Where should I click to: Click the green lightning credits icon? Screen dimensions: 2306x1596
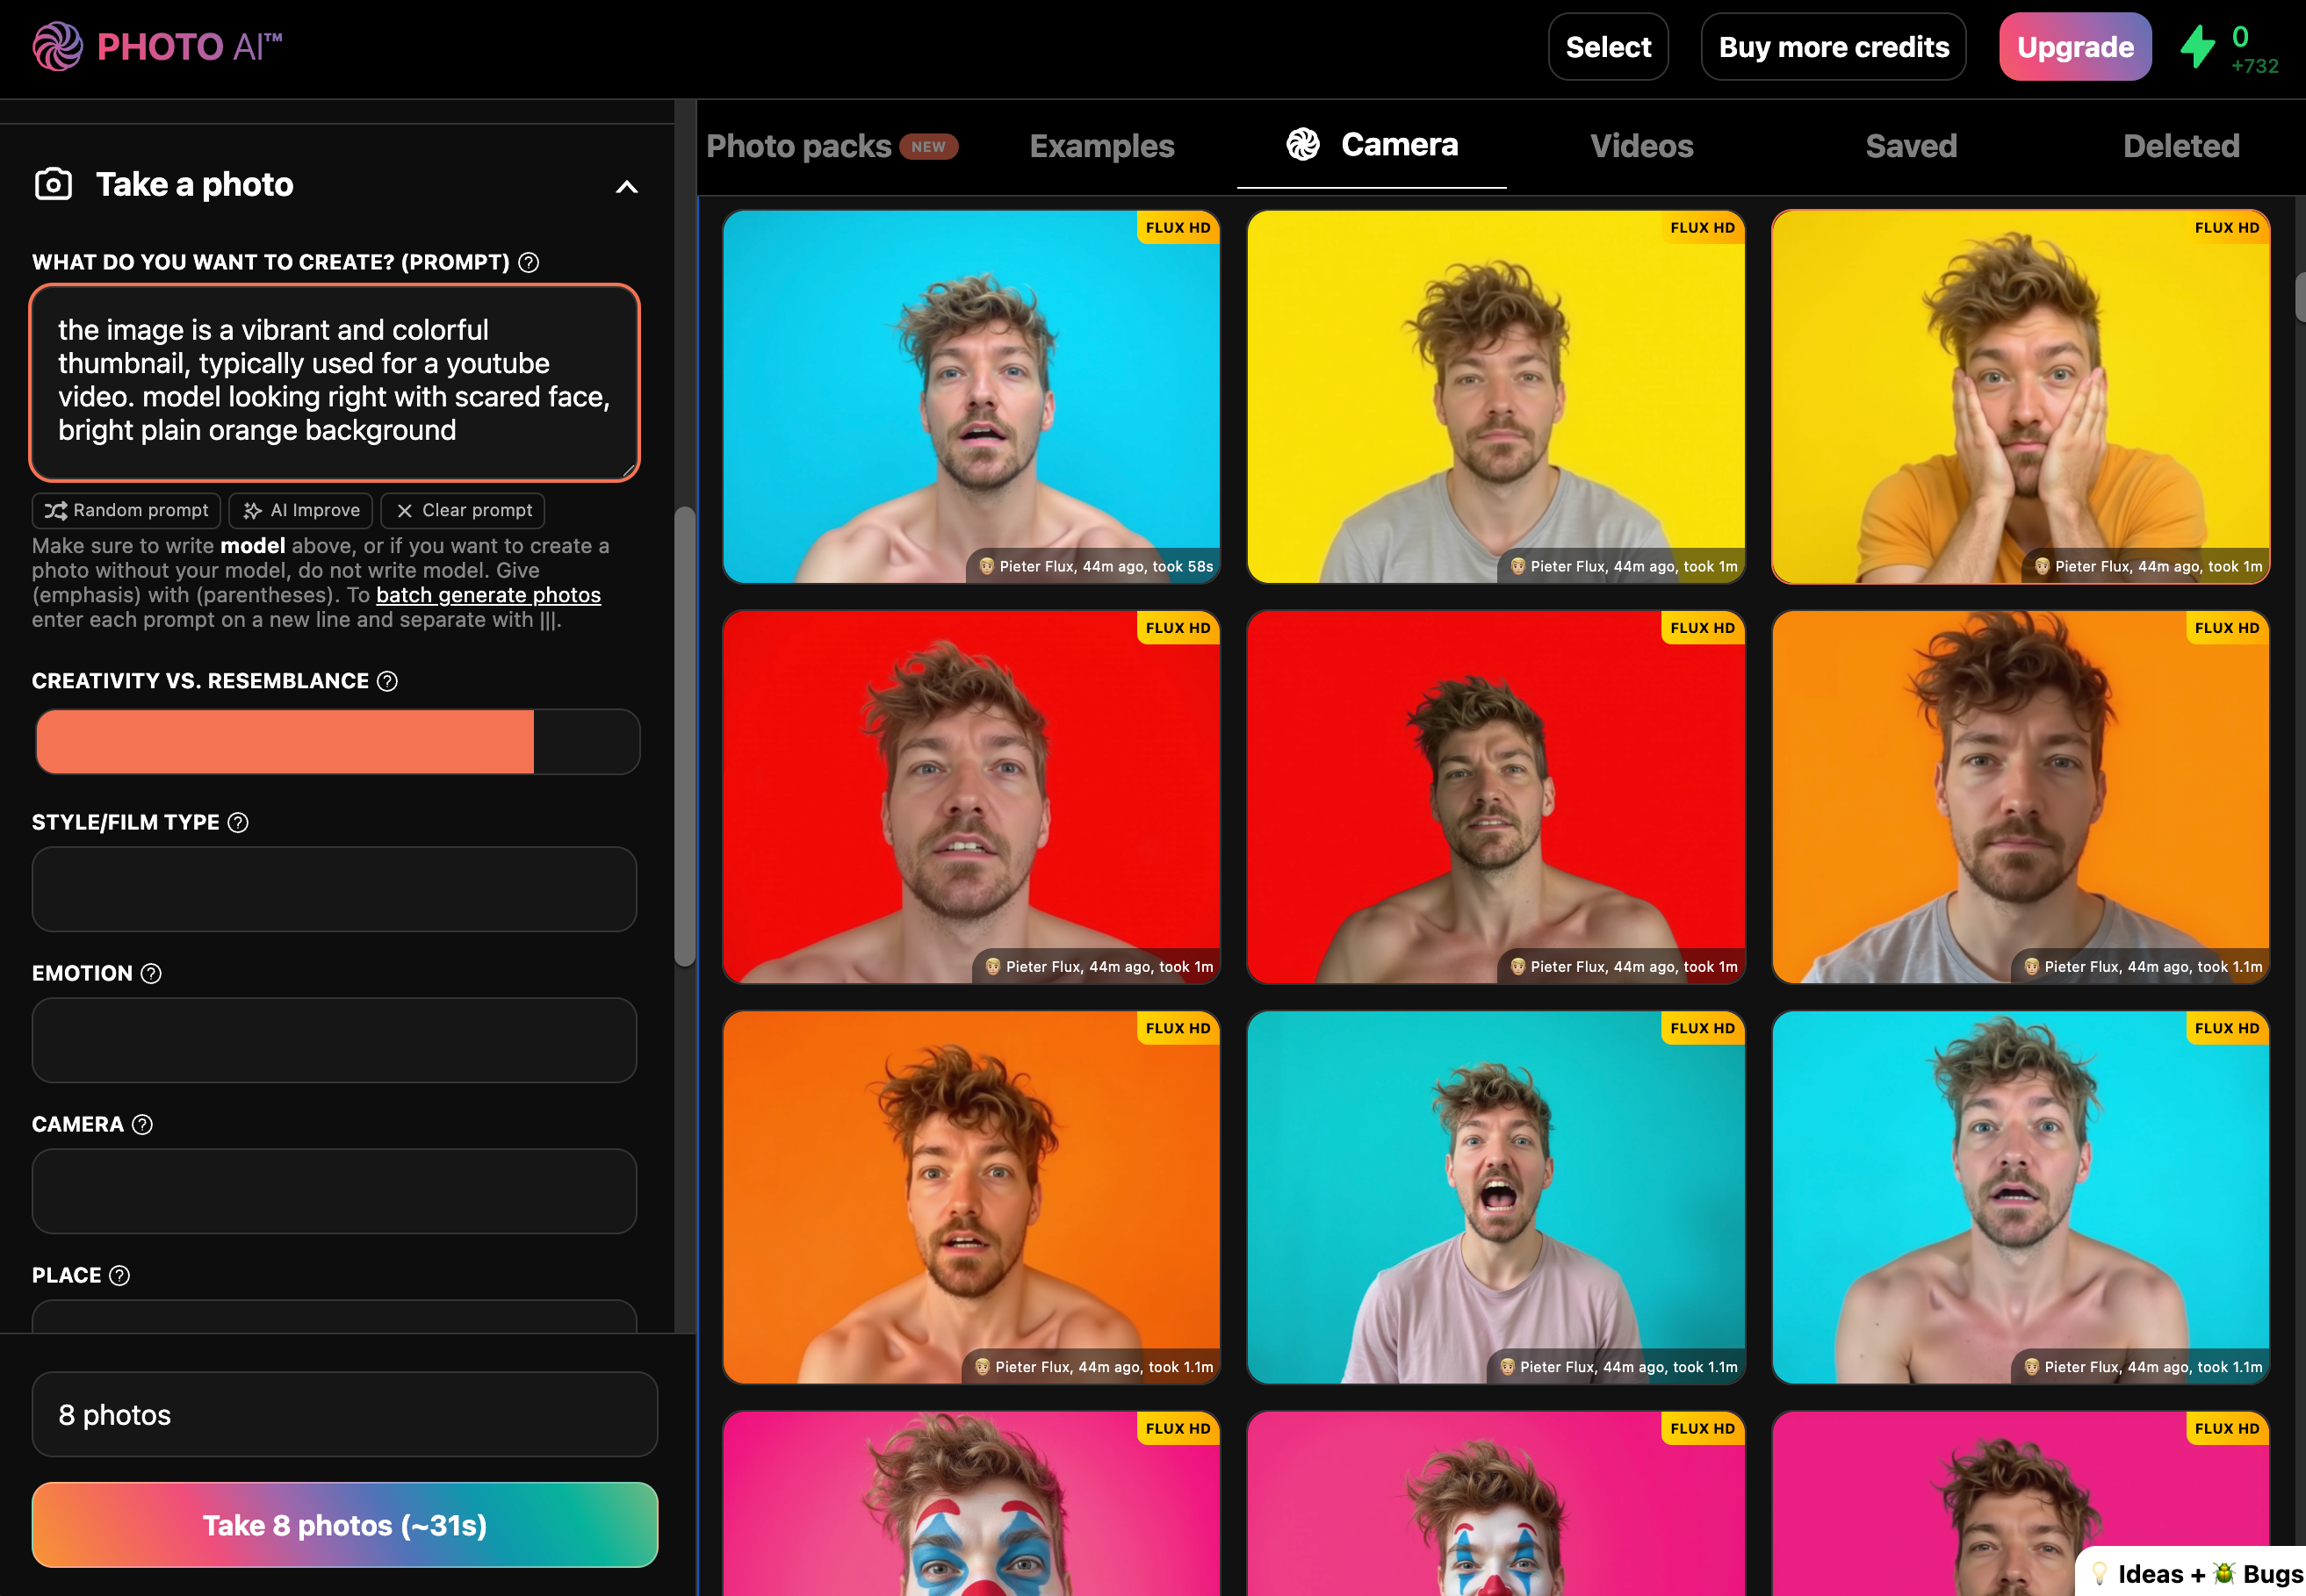tap(2197, 47)
